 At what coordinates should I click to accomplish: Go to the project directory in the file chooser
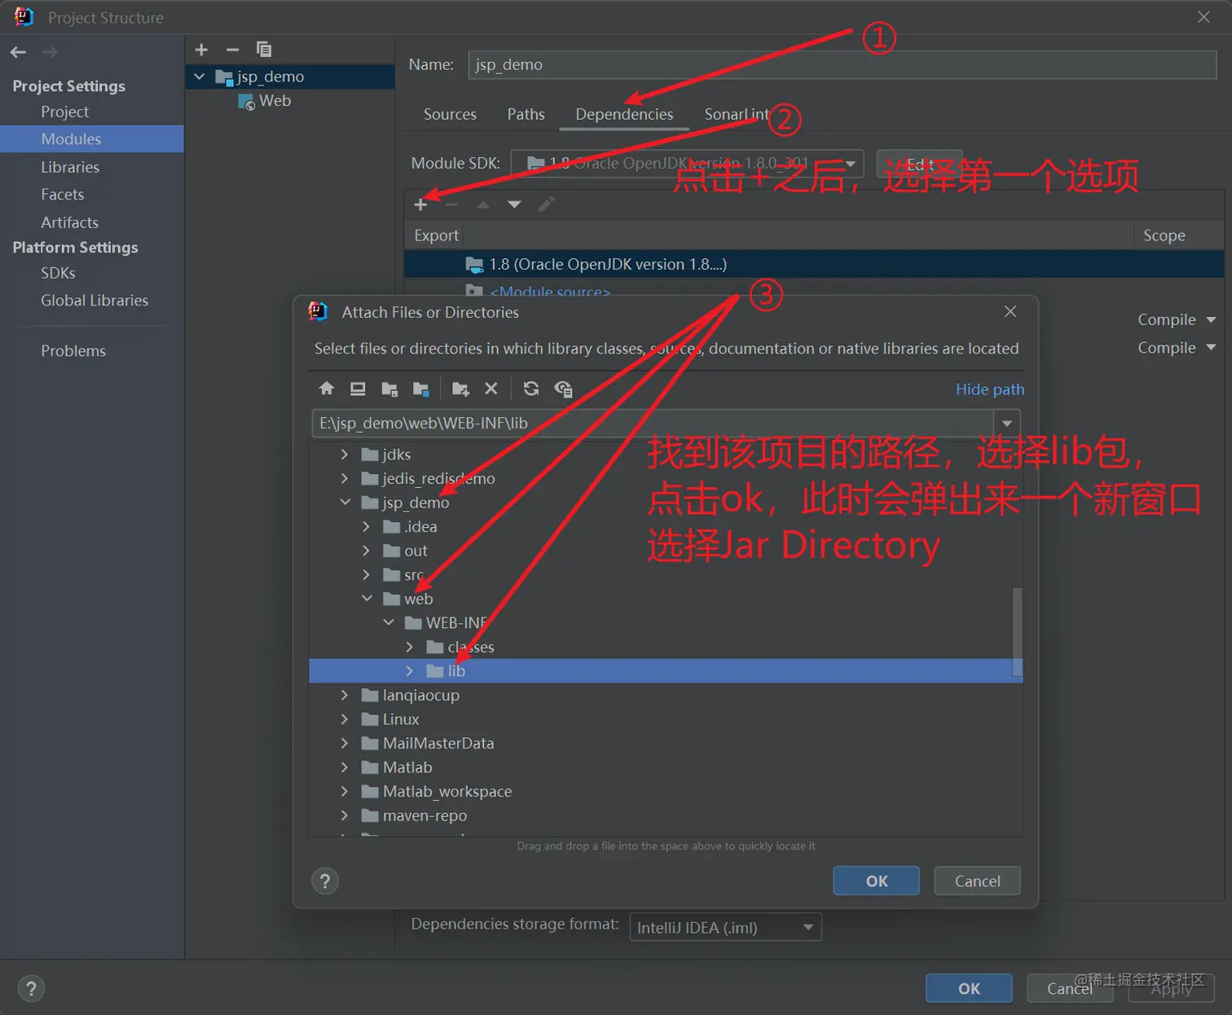389,389
